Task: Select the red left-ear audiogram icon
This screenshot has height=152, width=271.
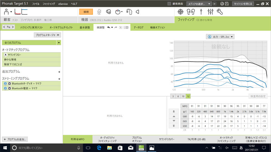Action: click(18, 12)
